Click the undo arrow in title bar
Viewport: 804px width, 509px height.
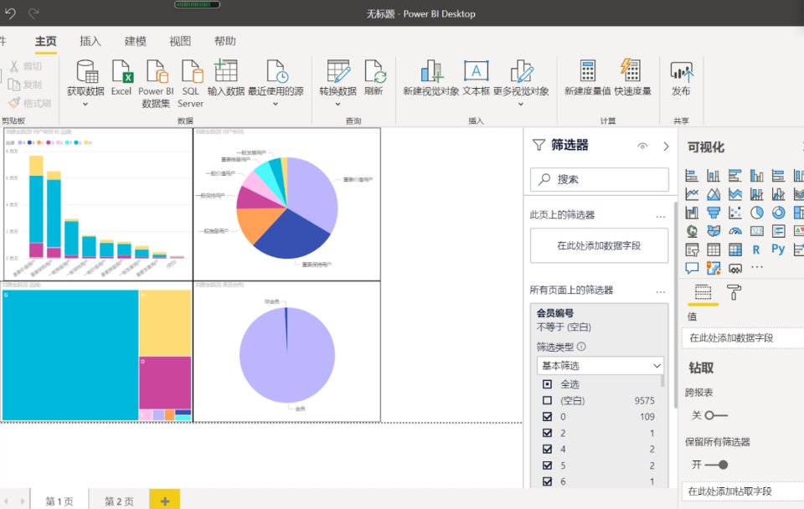point(10,13)
